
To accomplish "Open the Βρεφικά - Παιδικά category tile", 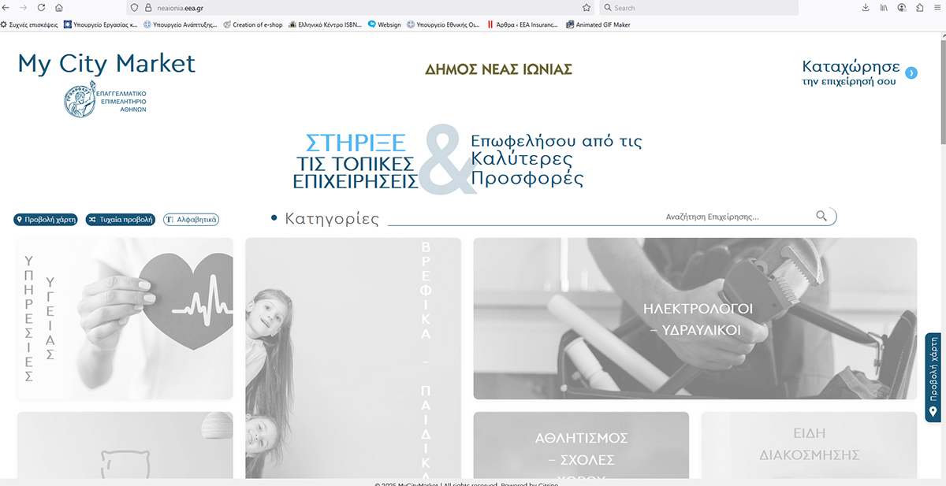I will [x=353, y=358].
